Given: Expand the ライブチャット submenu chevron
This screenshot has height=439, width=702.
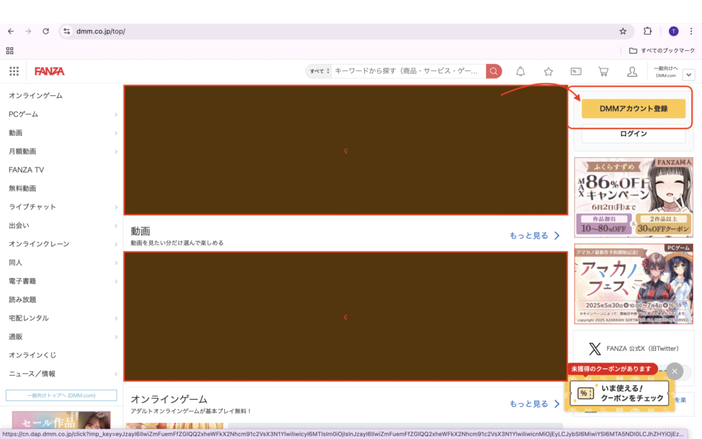Looking at the screenshot, I should 116,207.
